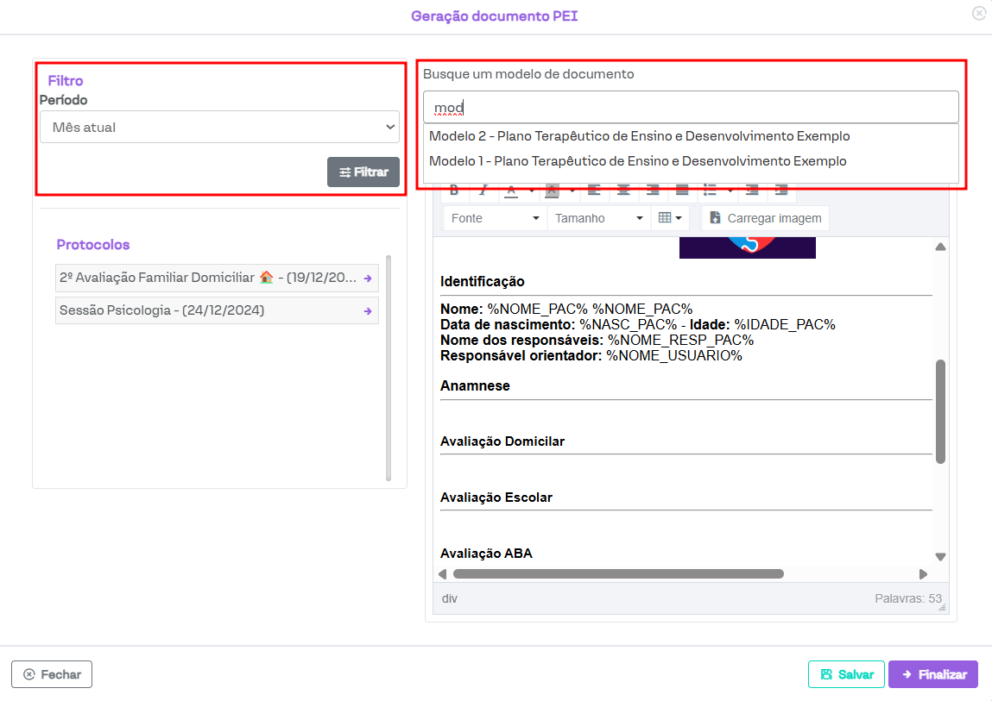Click the bullet list icon
Screen dimensions: 992x701
[x=711, y=191]
